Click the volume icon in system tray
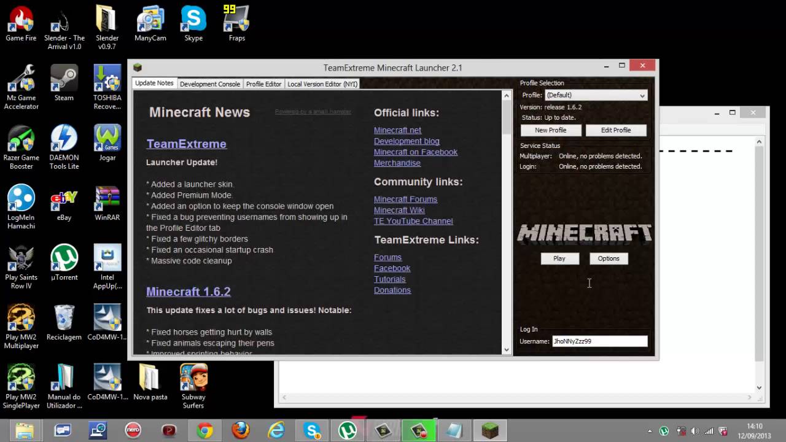 coord(695,431)
